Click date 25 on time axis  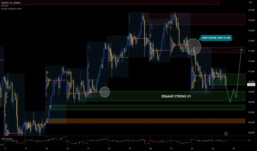pyautogui.click(x=213, y=149)
